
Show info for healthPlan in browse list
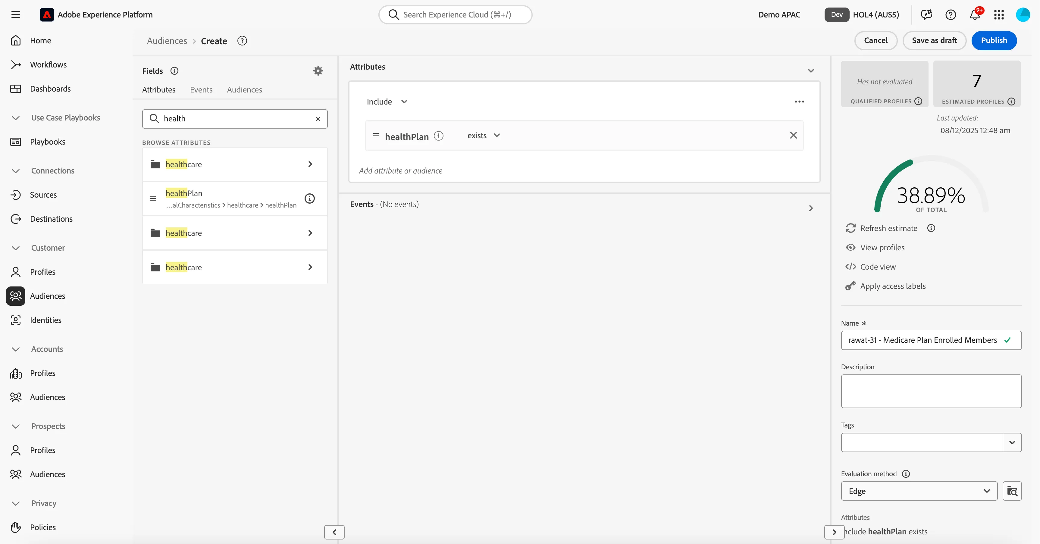(310, 198)
